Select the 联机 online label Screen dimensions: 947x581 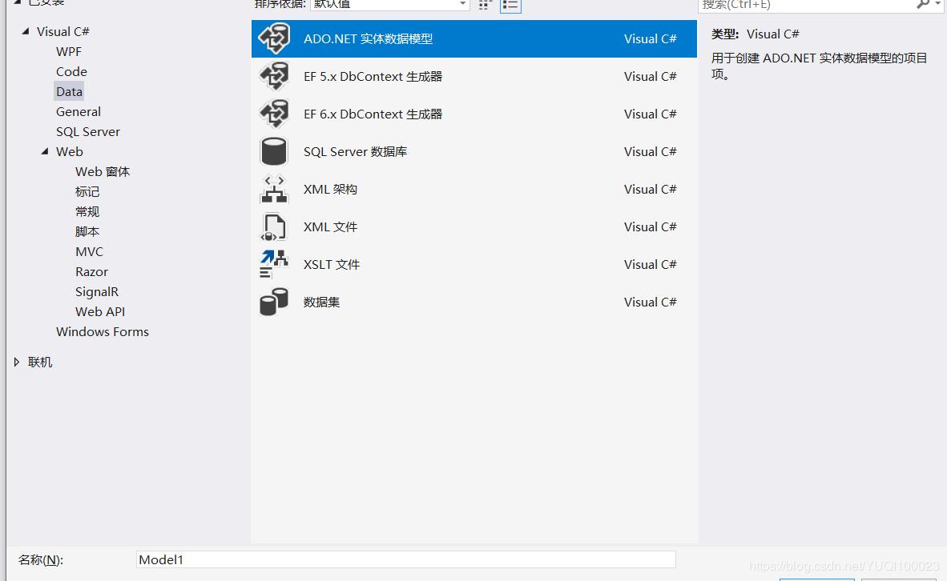click(x=41, y=362)
